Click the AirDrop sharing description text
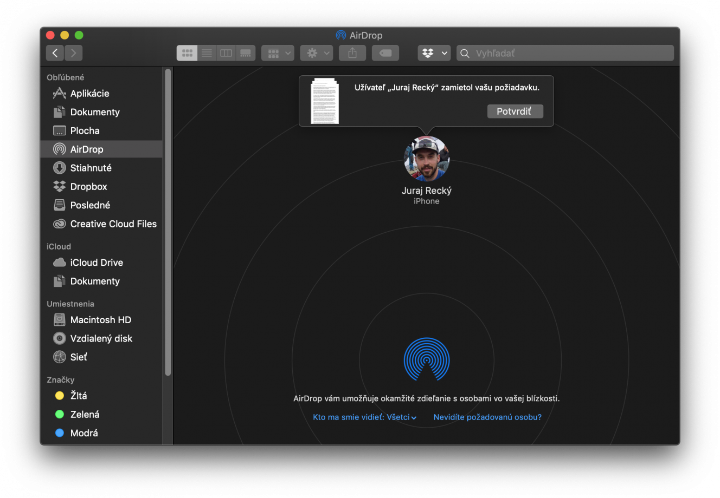The height and width of the screenshot is (498, 720). [x=427, y=398]
